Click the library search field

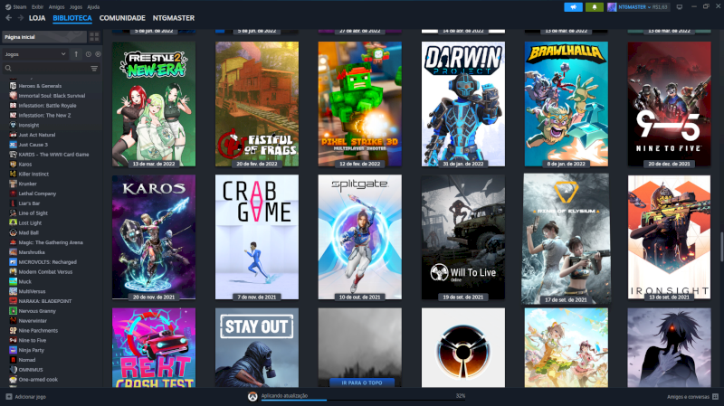point(46,69)
